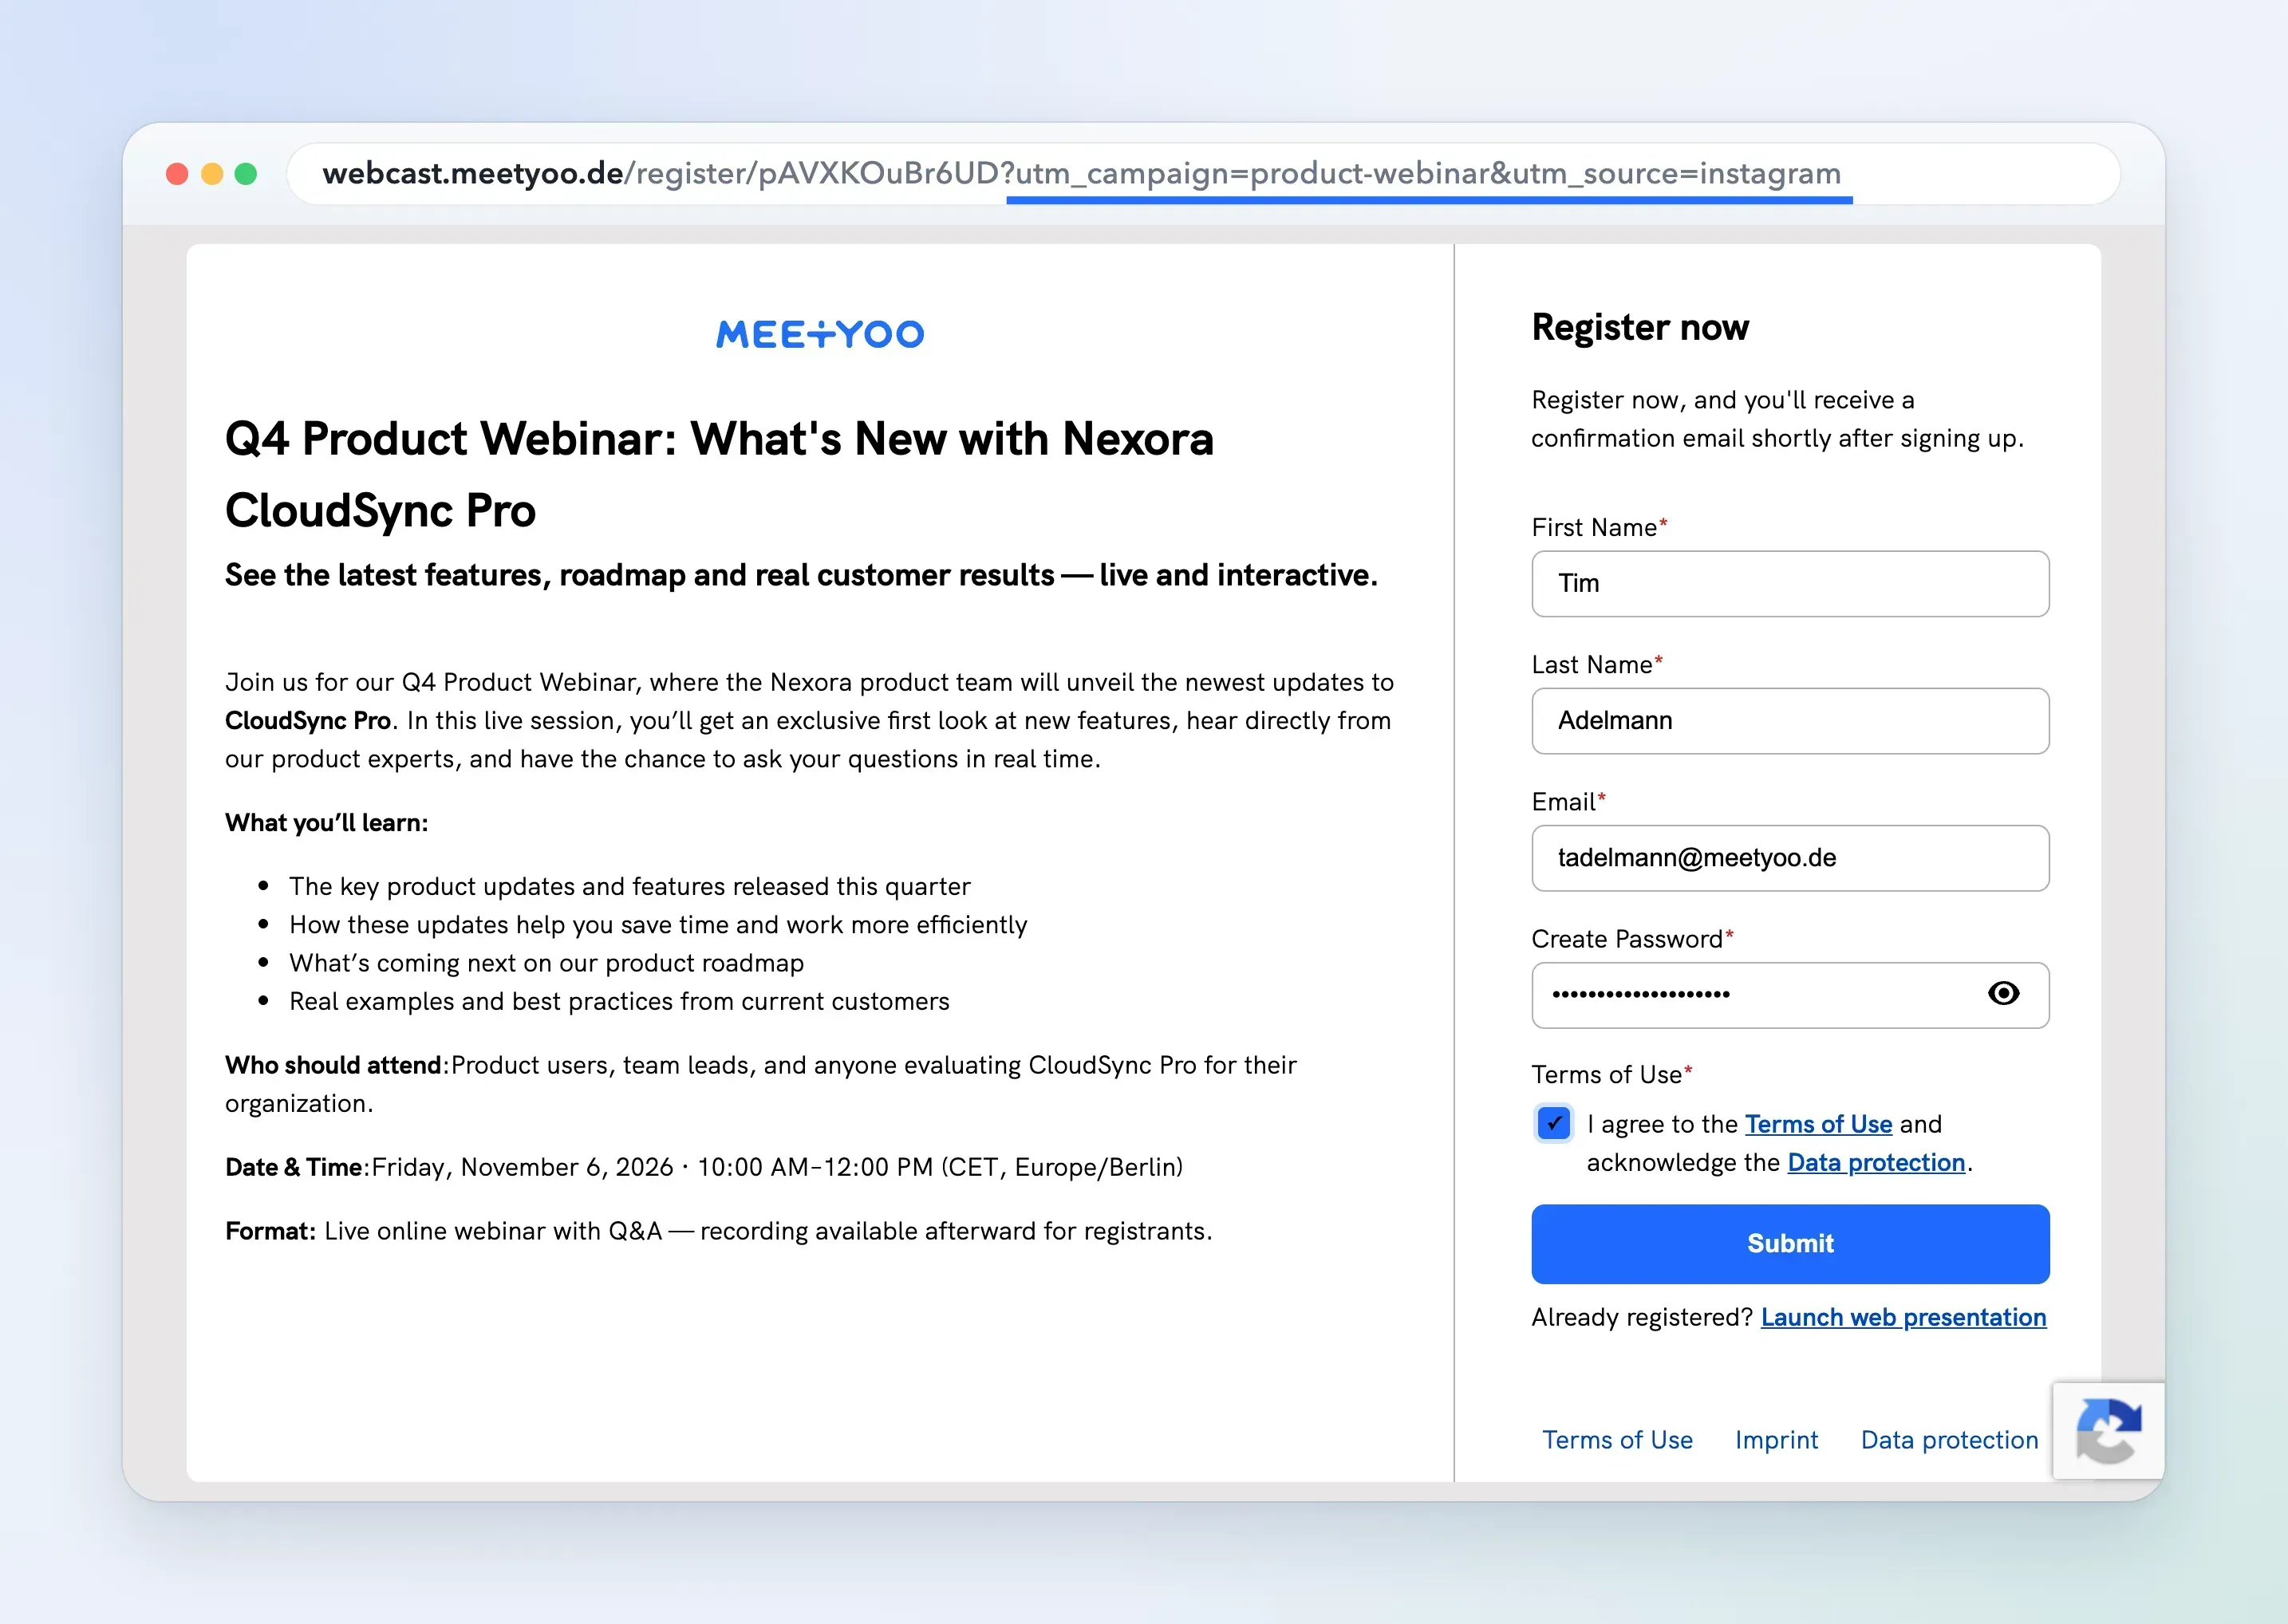The height and width of the screenshot is (1624, 2288).
Task: Click the webinar title heading 'Q4 Product Webinar'
Action: click(719, 474)
